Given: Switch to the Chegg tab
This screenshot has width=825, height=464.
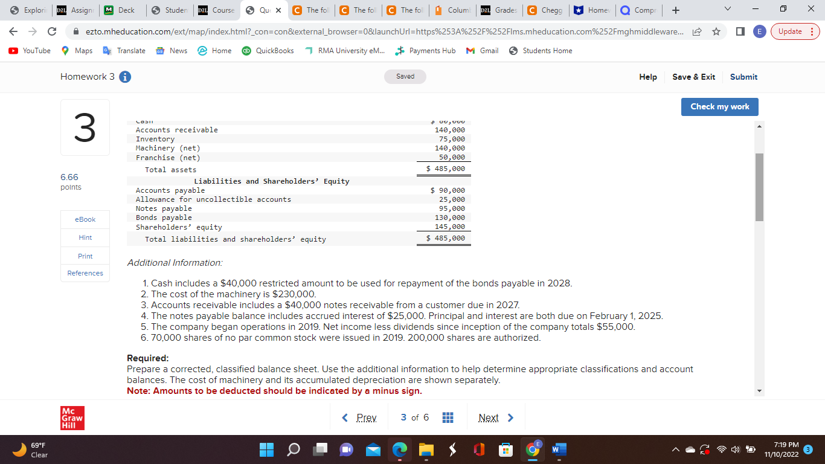Looking at the screenshot, I should click(545, 10).
